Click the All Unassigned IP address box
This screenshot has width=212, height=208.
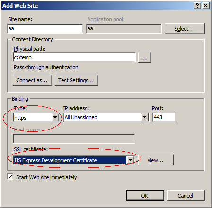(103, 117)
